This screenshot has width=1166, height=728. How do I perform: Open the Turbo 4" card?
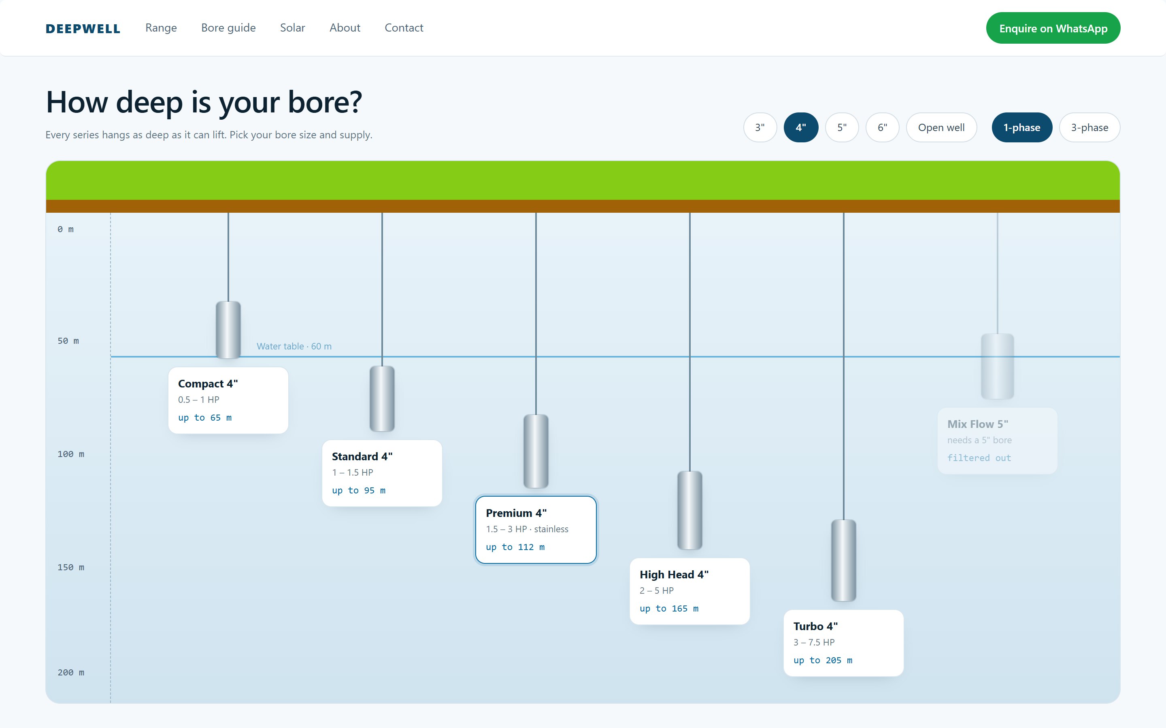pos(844,643)
